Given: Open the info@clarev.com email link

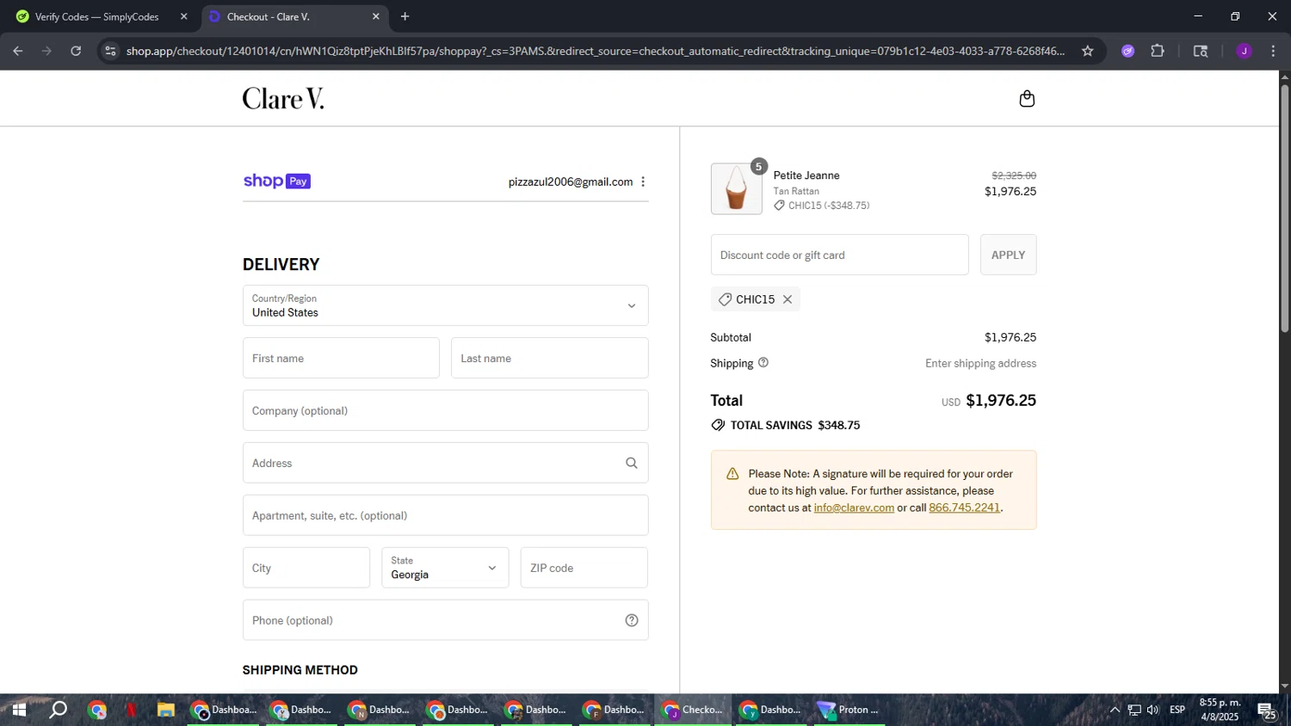Looking at the screenshot, I should tap(854, 508).
